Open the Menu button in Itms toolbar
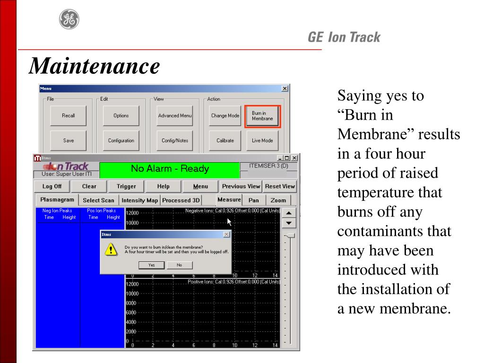This screenshot has width=484, height=363. pyautogui.click(x=200, y=186)
